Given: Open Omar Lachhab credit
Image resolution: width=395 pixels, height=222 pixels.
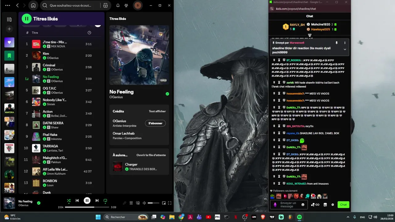Looking at the screenshot, I should (123, 134).
